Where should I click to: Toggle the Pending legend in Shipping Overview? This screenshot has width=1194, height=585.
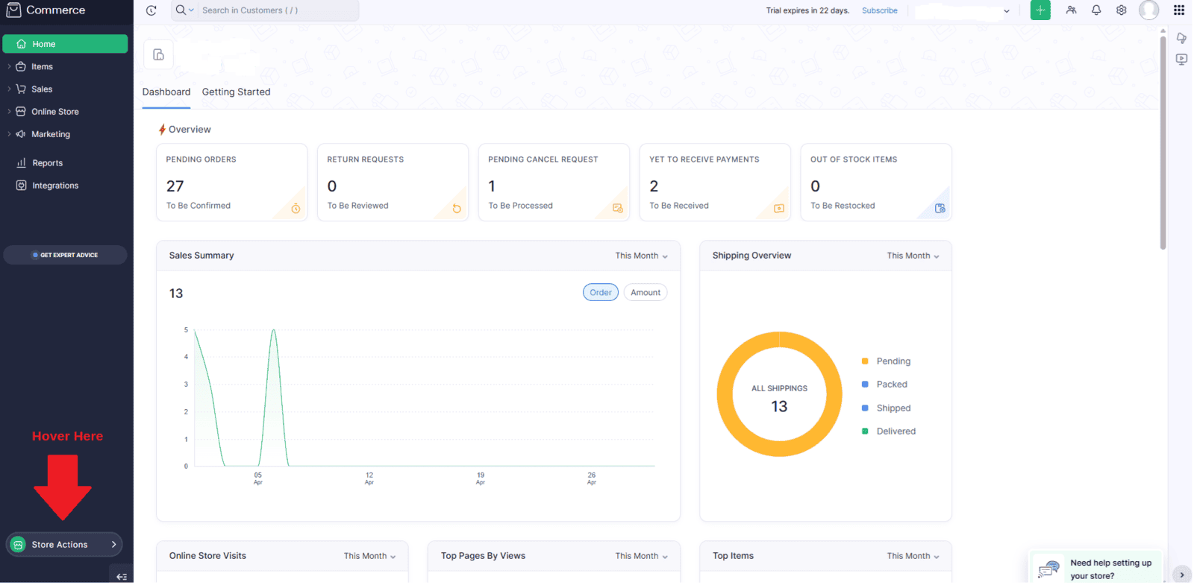coord(893,361)
